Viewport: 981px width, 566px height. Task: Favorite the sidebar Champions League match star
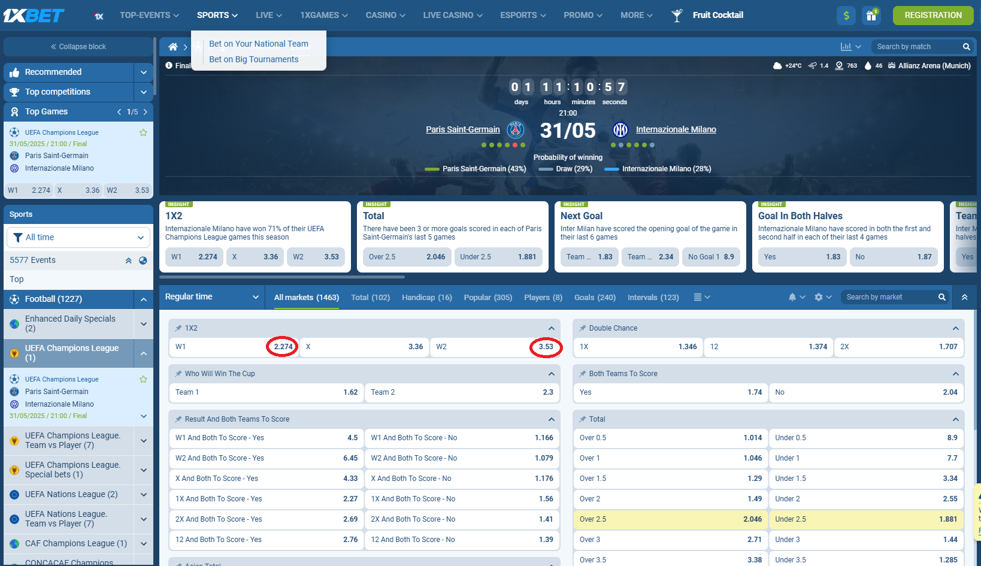(143, 379)
